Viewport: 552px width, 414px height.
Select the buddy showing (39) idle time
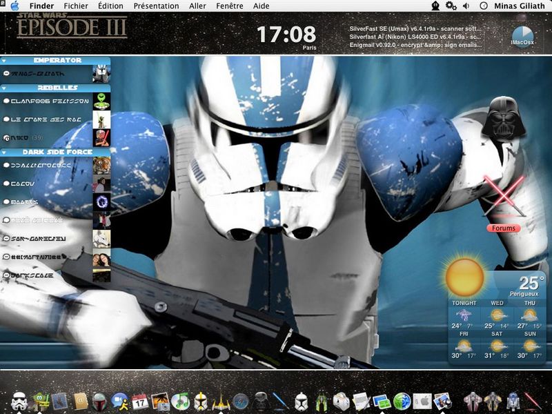55,137
